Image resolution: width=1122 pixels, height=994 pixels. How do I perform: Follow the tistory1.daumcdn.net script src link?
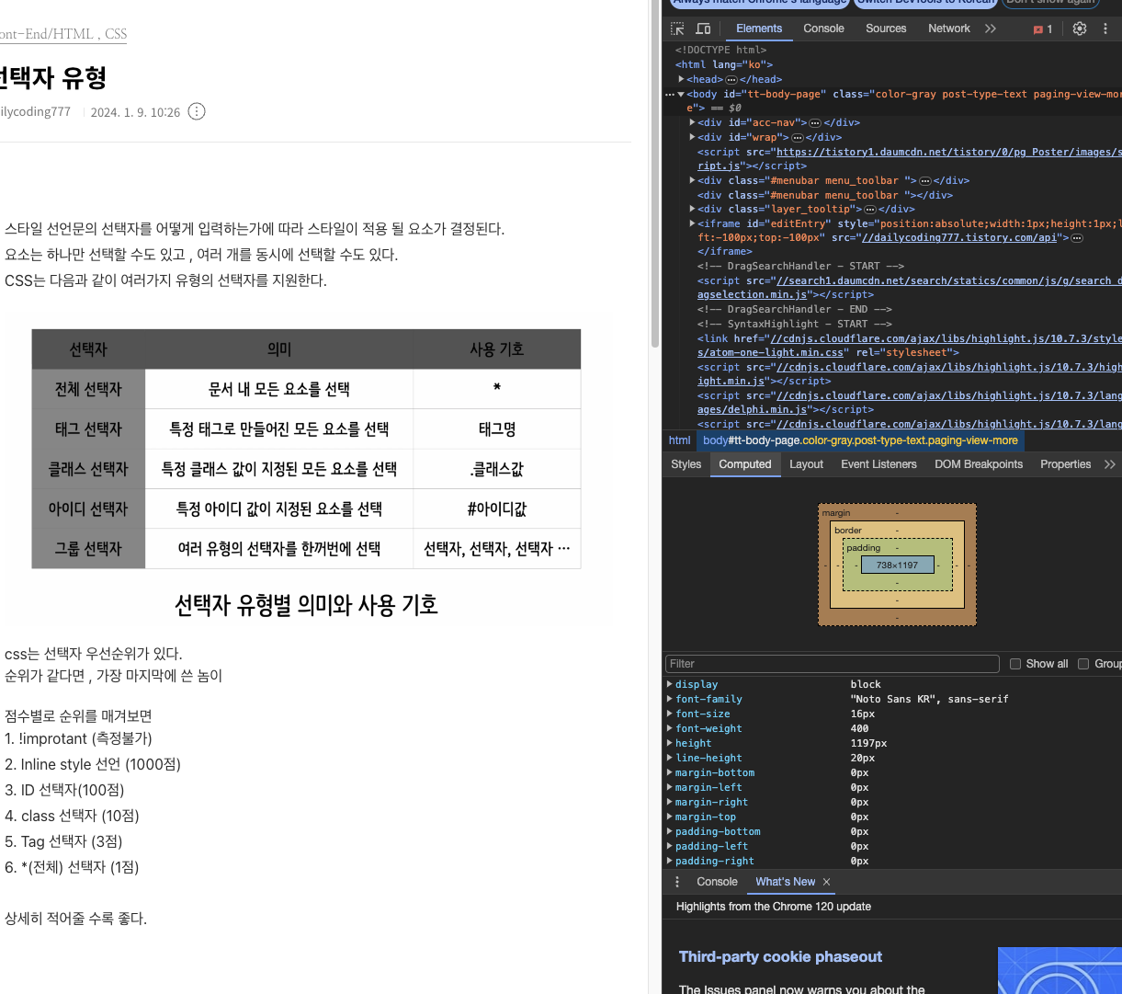949,152
